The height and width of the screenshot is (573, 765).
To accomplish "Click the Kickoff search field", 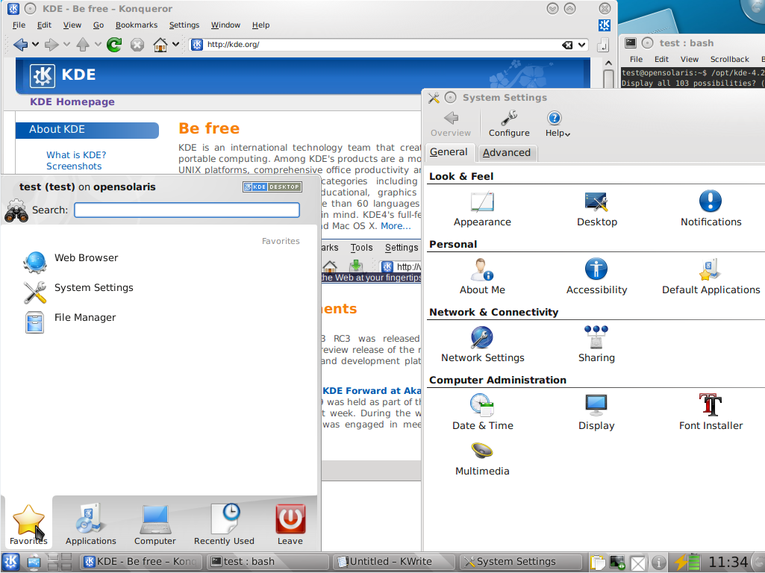I will point(187,210).
